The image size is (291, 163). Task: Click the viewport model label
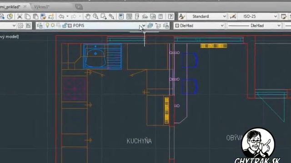point(9,37)
